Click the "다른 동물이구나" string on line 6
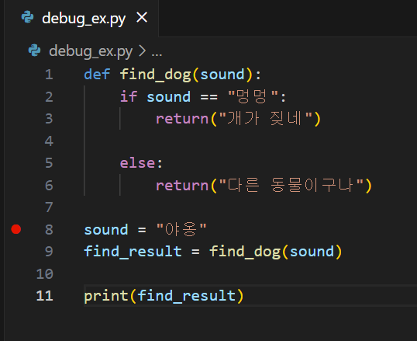This screenshot has height=341, width=417. tap(291, 186)
